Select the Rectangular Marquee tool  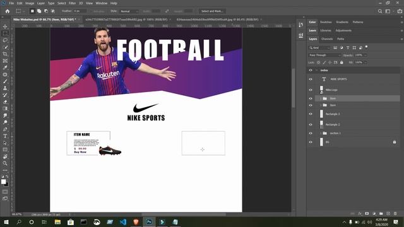[x=5, y=33]
